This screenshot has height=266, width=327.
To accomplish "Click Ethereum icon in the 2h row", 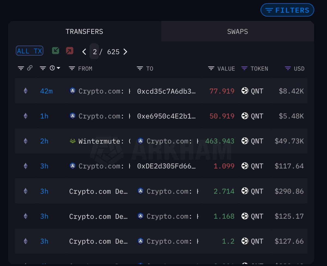I will [26, 141].
